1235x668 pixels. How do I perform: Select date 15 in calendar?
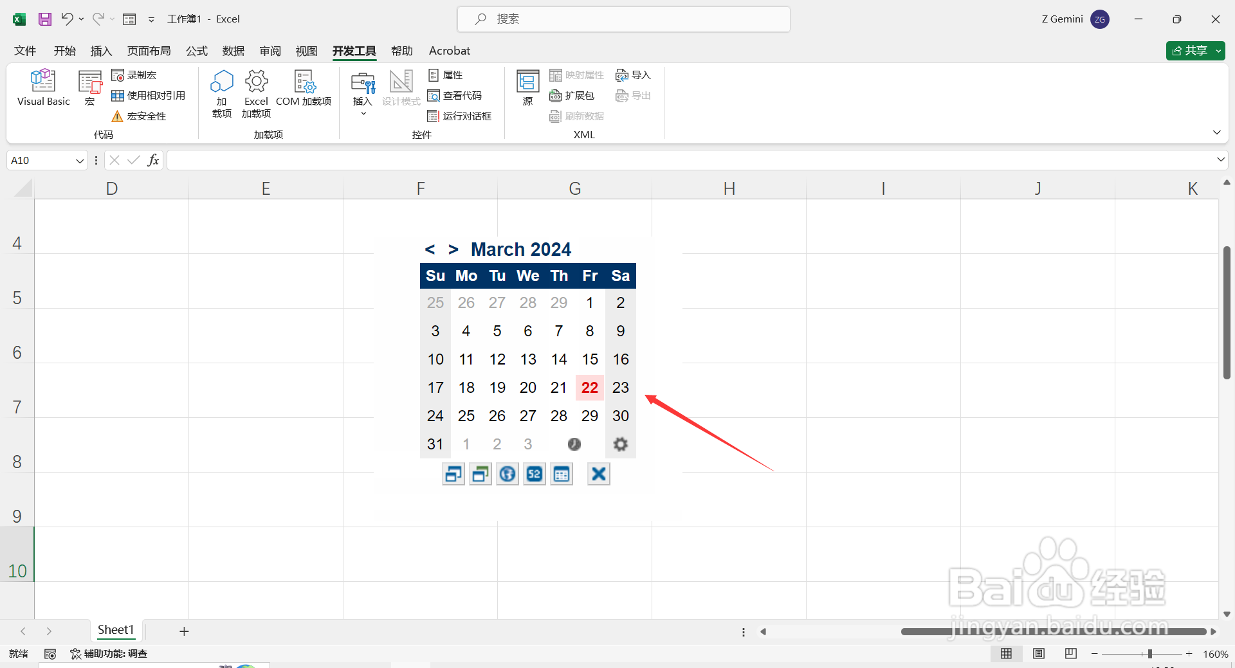(590, 359)
